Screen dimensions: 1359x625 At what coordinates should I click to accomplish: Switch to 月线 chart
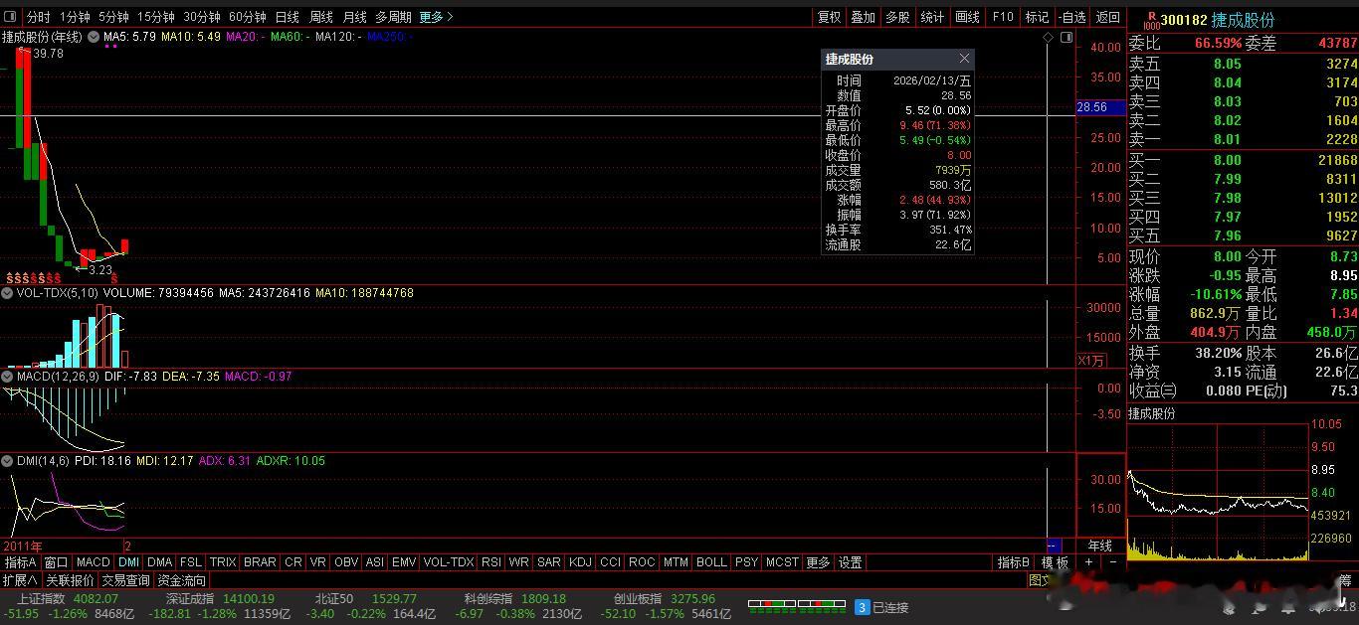354,17
